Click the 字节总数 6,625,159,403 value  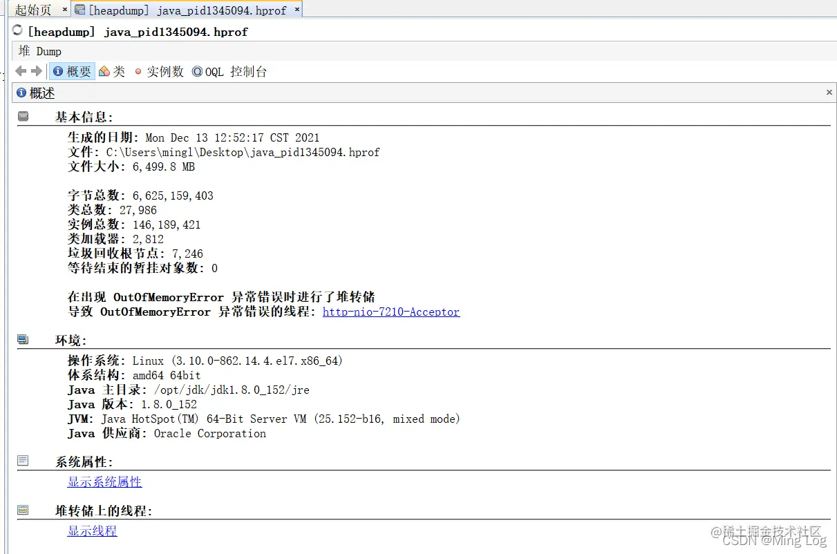pos(173,195)
